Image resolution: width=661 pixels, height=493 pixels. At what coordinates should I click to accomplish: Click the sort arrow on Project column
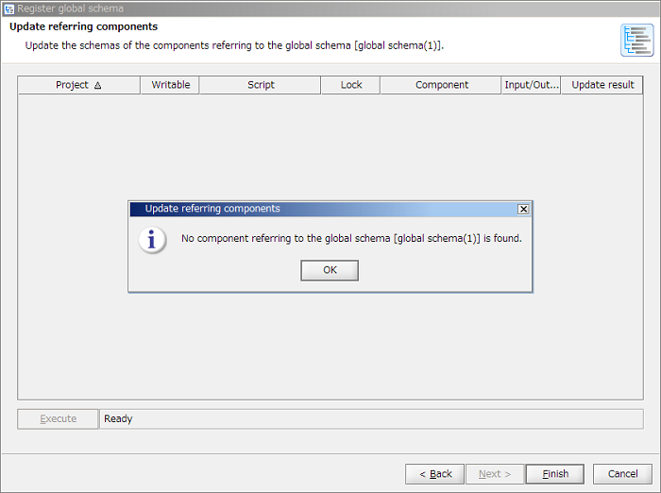[x=97, y=85]
